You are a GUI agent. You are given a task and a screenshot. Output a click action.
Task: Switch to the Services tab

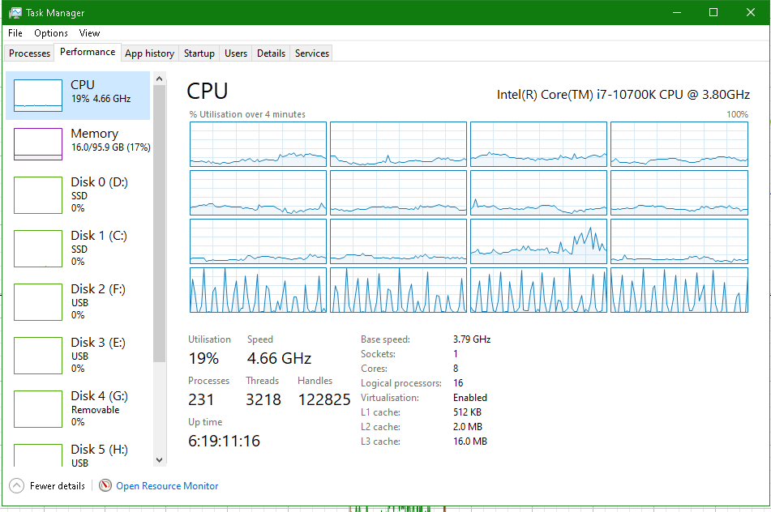point(311,53)
